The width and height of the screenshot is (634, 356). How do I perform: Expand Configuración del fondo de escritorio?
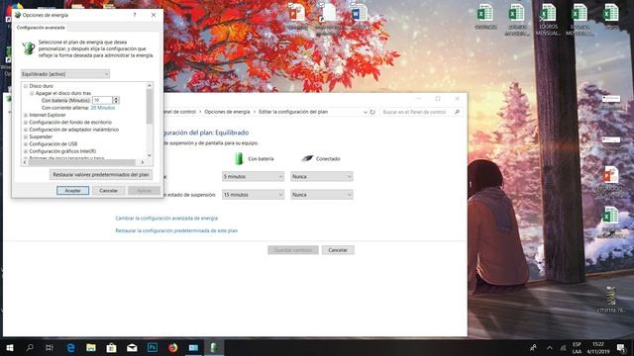26,123
